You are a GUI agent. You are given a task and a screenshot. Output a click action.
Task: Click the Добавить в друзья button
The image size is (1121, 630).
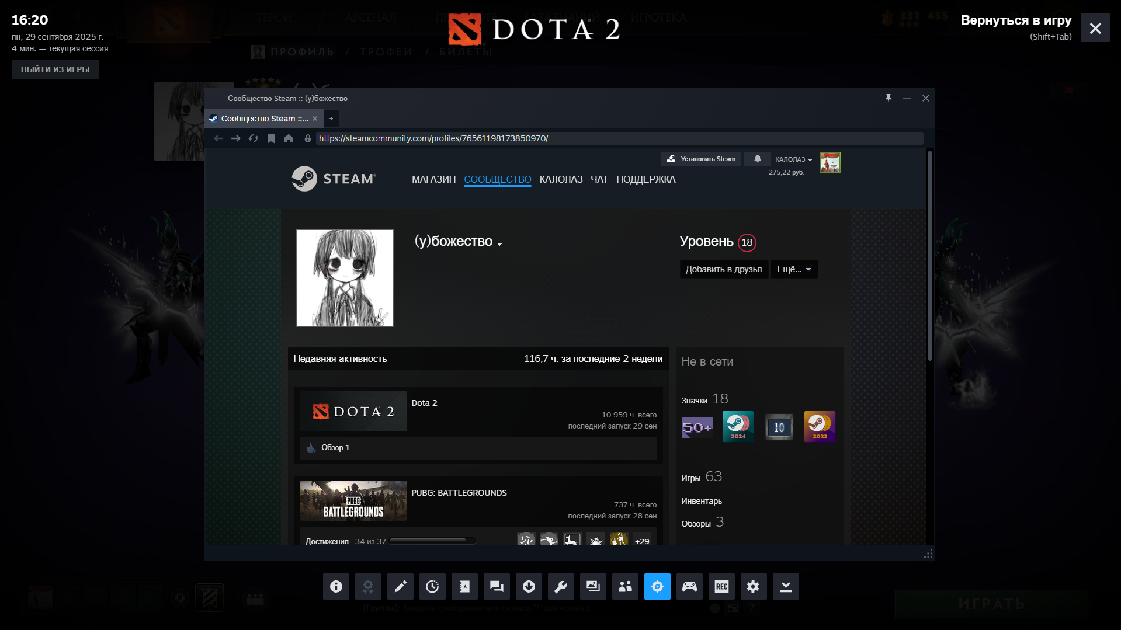(x=723, y=269)
